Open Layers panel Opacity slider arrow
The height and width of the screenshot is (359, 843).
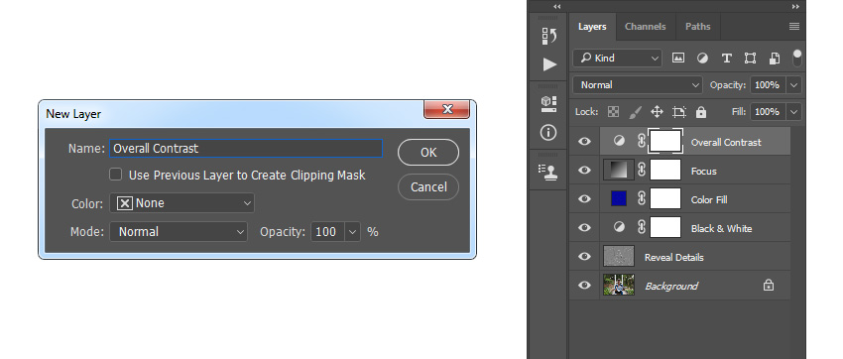click(x=794, y=85)
